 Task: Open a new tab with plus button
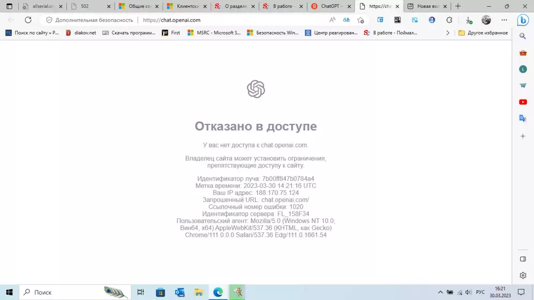click(458, 6)
